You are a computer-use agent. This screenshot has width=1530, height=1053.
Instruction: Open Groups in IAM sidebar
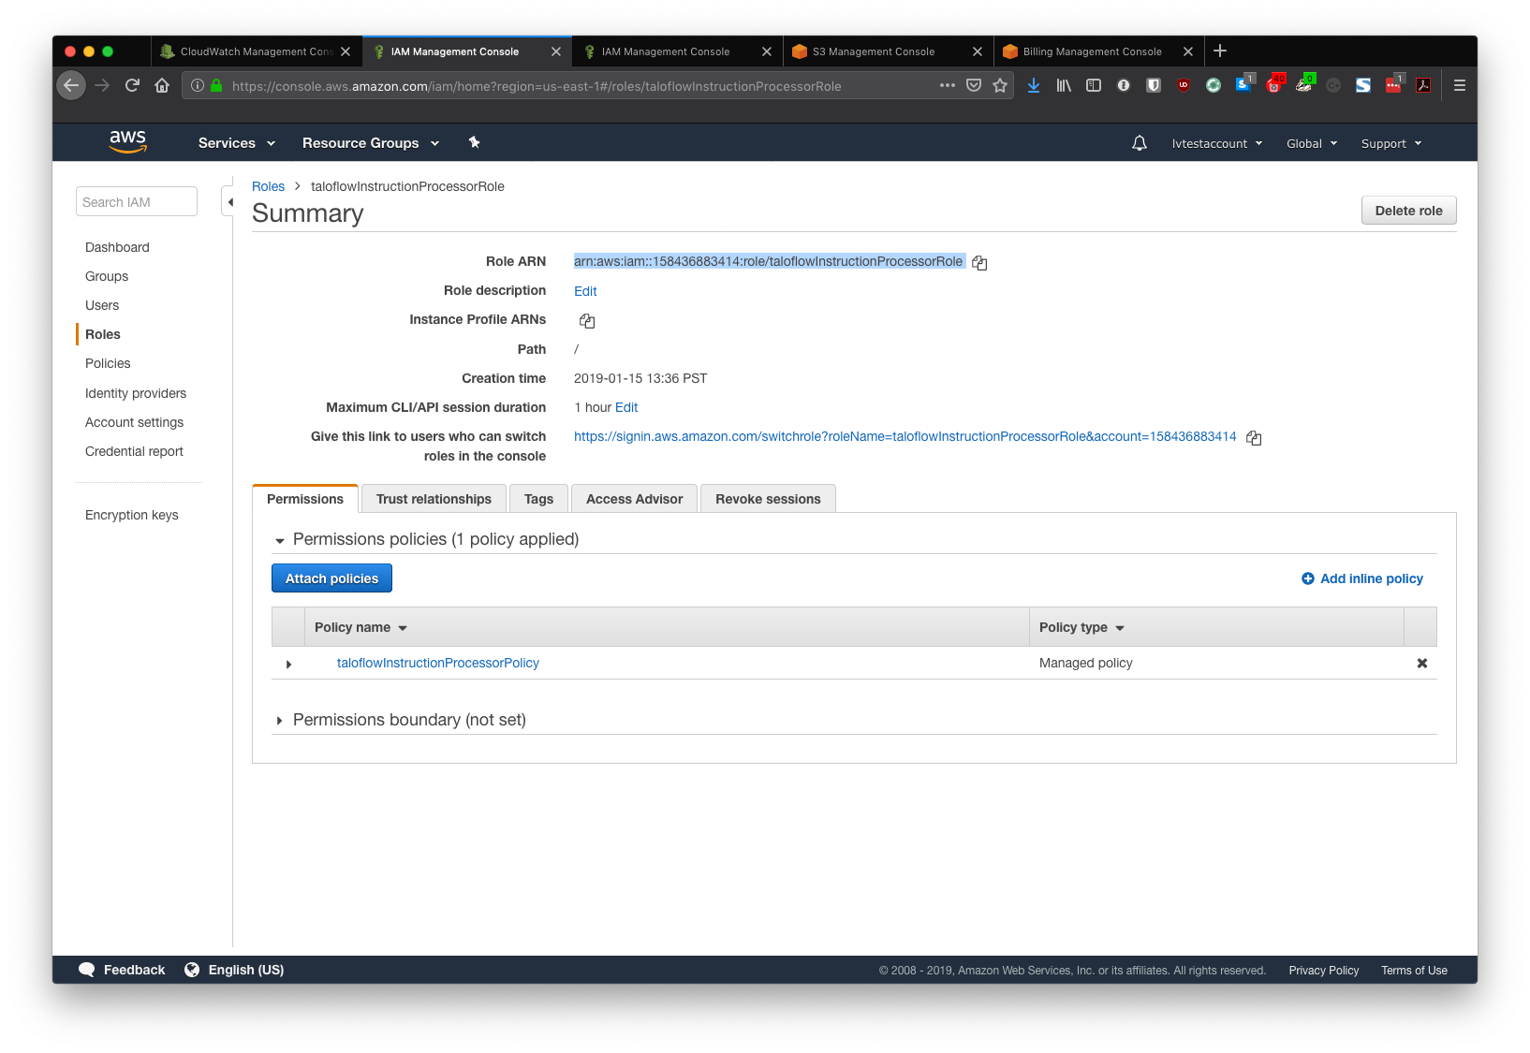pos(107,276)
